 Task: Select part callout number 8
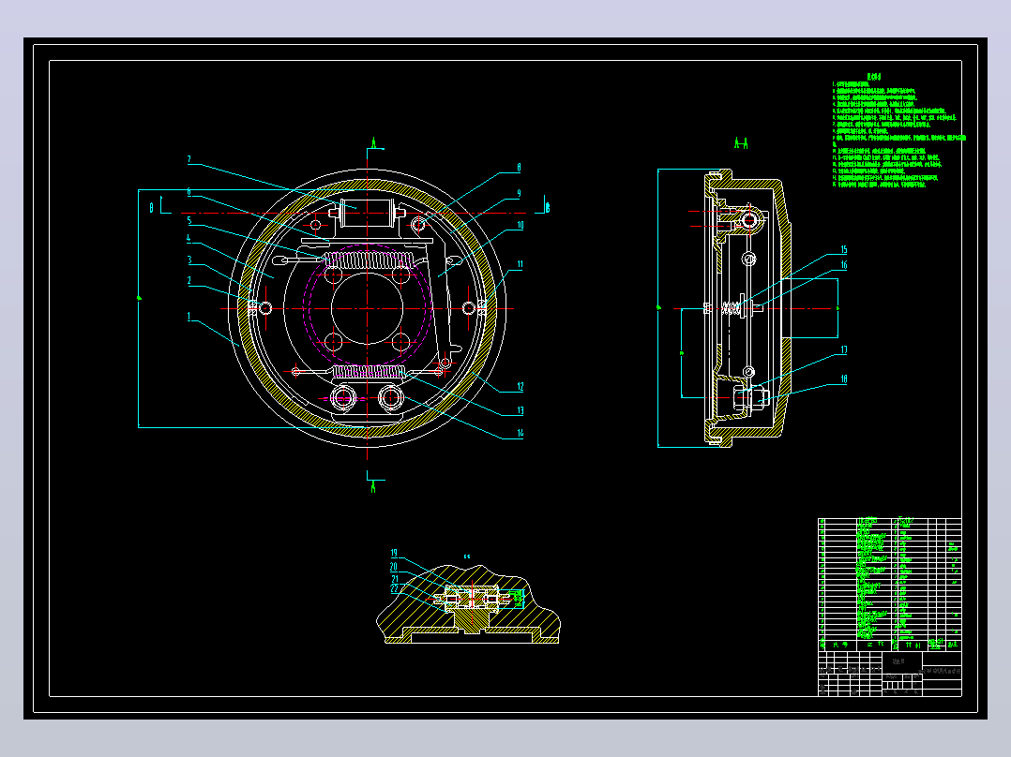pyautogui.click(x=519, y=168)
